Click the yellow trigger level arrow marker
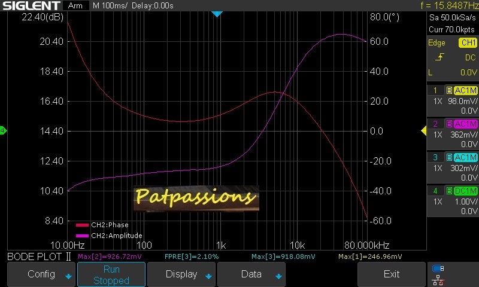 coord(423,130)
